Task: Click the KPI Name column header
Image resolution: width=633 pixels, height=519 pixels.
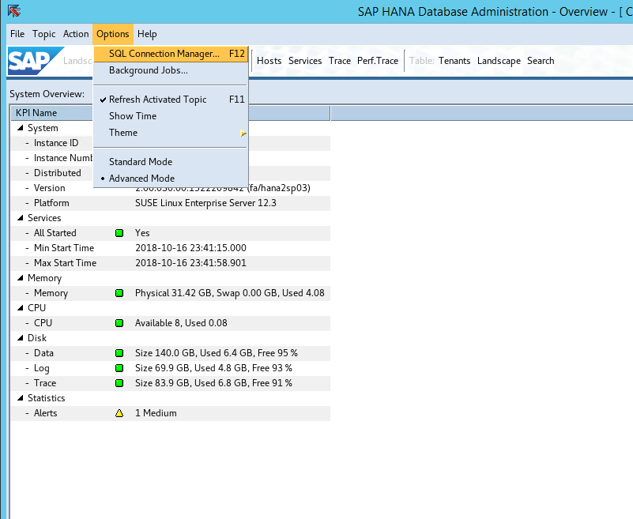Action: 52,113
